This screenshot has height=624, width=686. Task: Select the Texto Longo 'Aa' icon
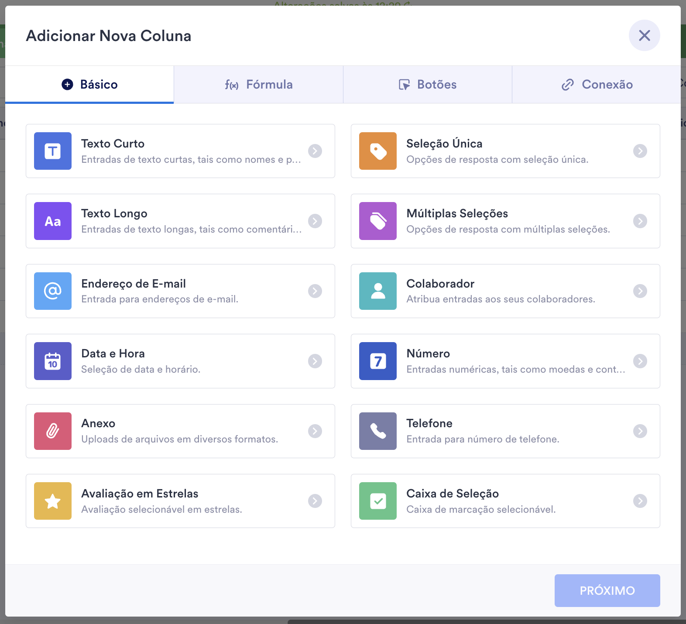[x=53, y=221]
